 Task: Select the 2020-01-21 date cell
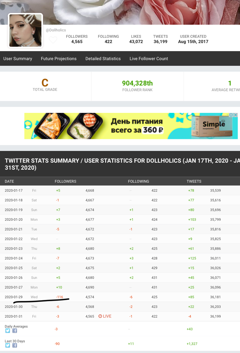point(14,229)
